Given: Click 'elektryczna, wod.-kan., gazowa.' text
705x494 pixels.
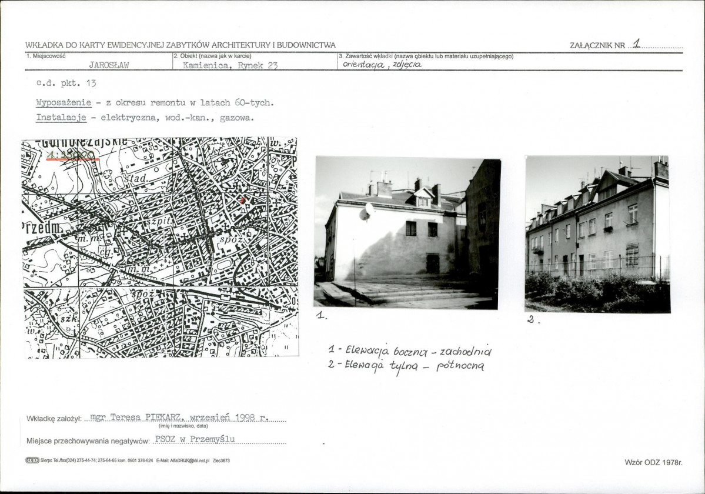Looking at the screenshot, I should (x=177, y=118).
